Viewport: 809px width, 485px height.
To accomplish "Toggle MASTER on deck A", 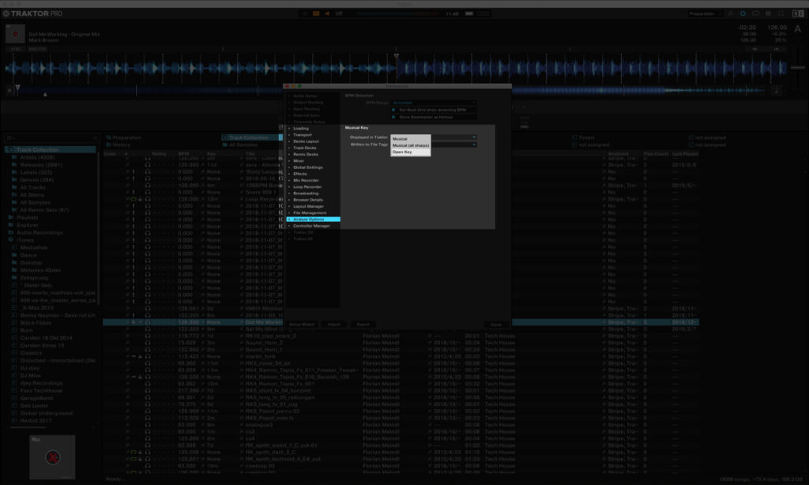I will pyautogui.click(x=37, y=49).
